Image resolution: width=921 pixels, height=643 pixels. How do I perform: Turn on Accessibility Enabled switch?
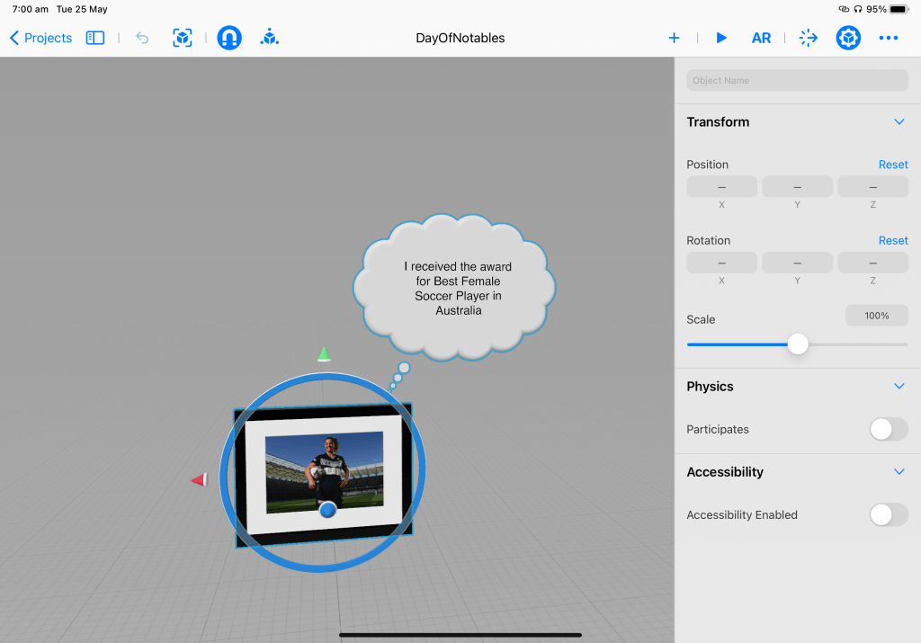(888, 514)
